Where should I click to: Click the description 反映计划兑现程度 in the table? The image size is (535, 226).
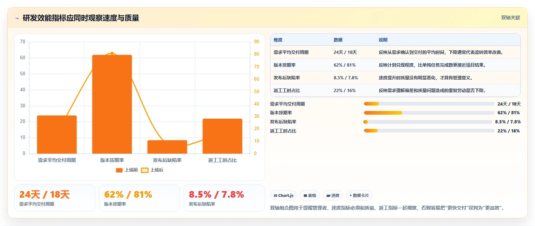(432, 65)
